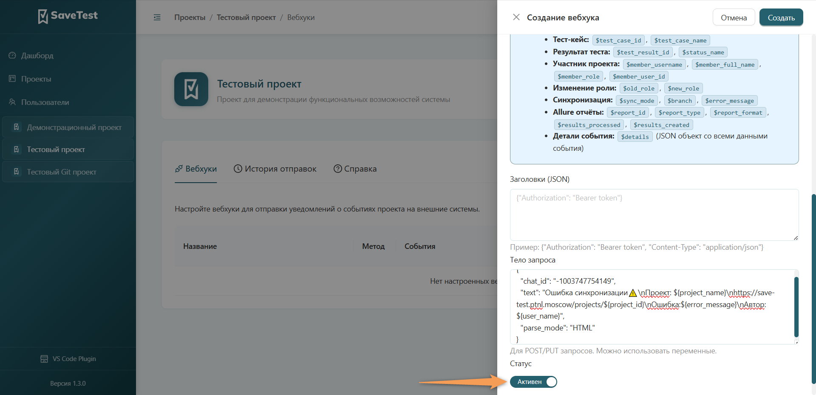Click Тестовый проект breadcrumb link
The image size is (816, 395).
pos(246,17)
